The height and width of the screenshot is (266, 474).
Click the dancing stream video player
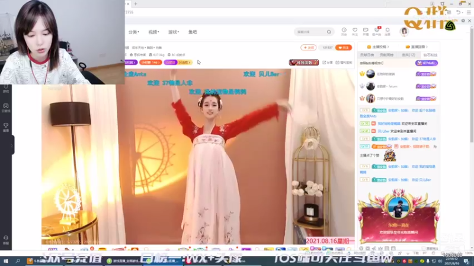pos(198,156)
